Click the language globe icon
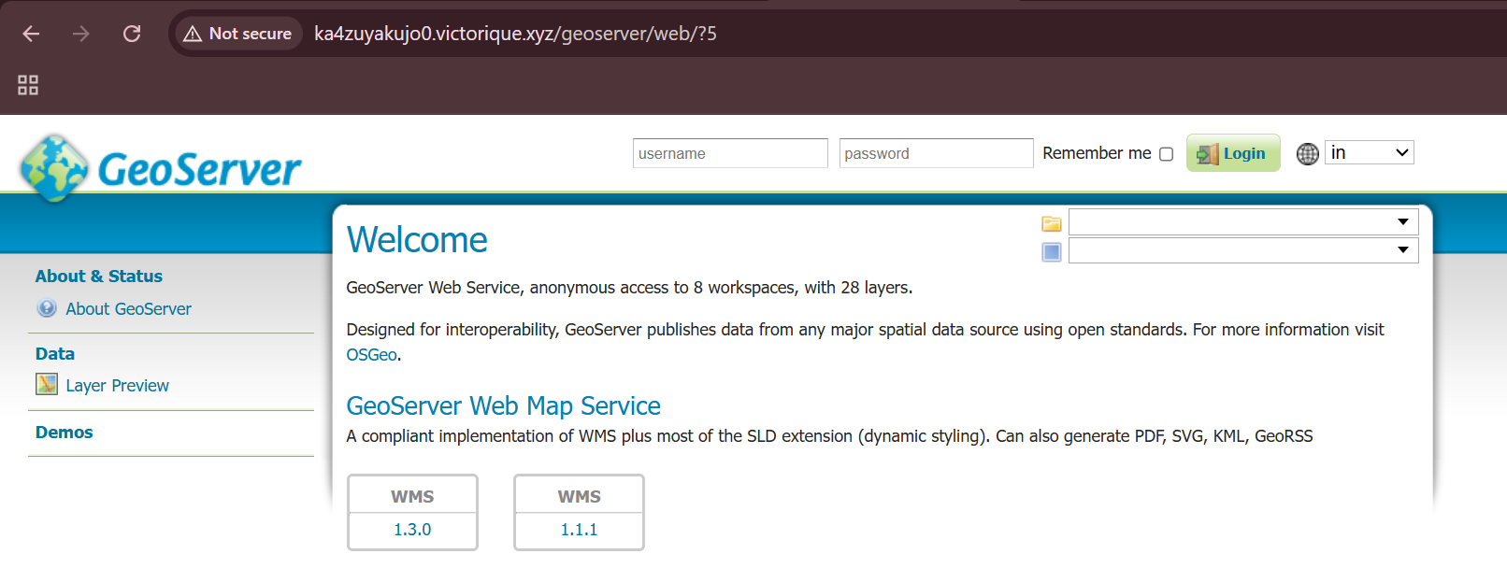 coord(1307,154)
